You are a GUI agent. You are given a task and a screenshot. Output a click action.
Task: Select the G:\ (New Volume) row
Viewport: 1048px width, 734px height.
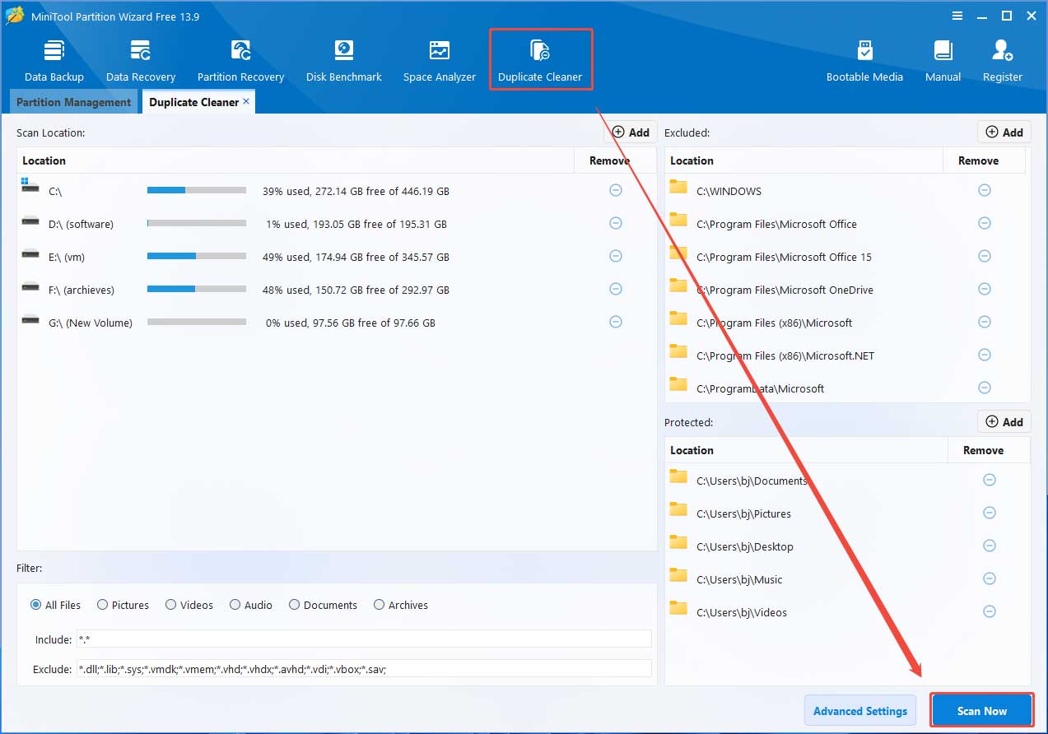click(337, 322)
